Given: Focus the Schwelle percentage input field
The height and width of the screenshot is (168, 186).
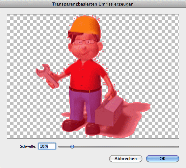Looking at the screenshot, I should [x=47, y=146].
